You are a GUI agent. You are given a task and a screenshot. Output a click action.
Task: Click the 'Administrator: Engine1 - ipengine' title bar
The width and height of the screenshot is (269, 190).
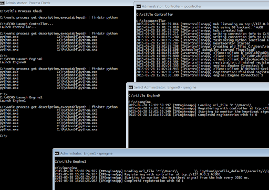tap(161, 153)
